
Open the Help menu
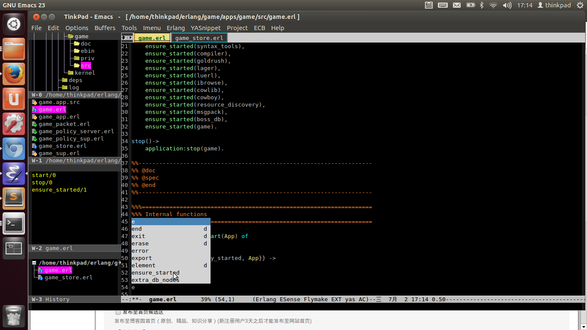click(278, 28)
